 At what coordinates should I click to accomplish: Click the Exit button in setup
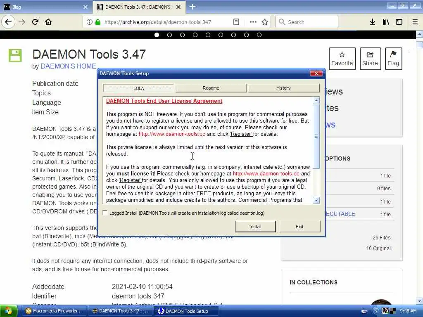tap(300, 227)
